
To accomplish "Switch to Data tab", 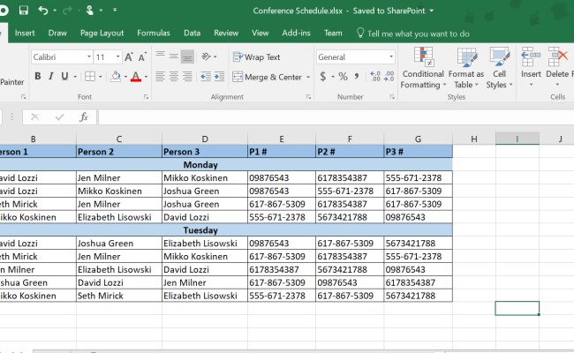I will click(x=192, y=33).
